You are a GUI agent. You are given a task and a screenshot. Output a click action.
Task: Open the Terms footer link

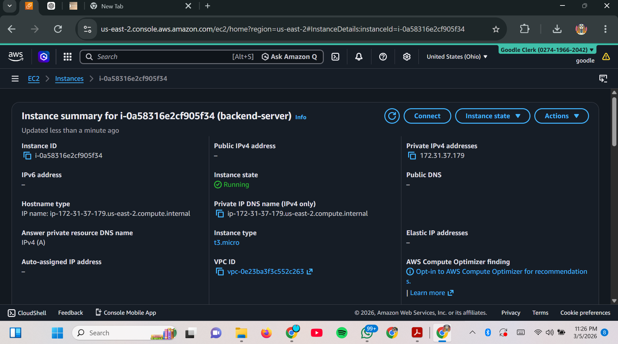[540, 313]
